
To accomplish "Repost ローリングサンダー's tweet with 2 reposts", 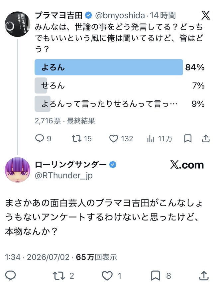I will 59,276.
